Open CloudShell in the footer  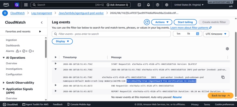(x=10, y=104)
